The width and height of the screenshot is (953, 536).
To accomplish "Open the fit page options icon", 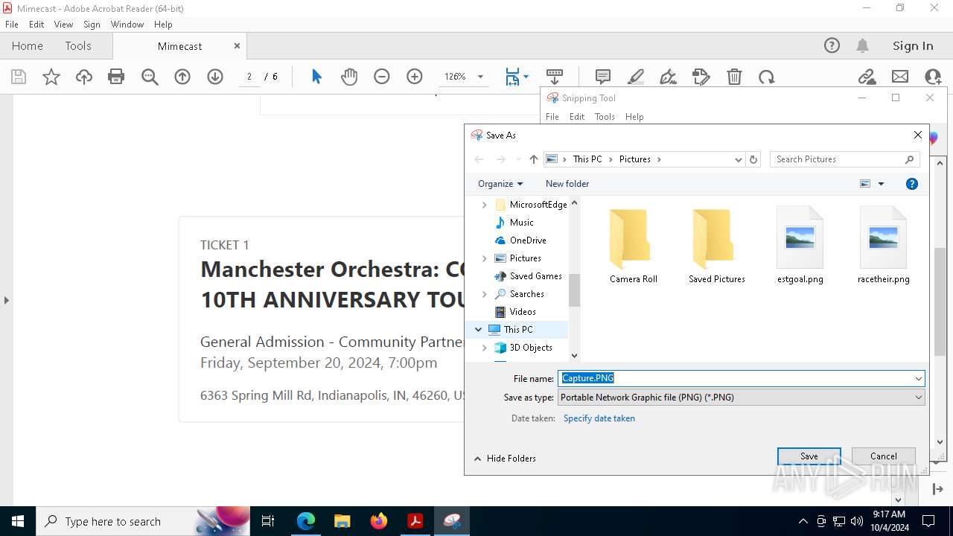I will pyautogui.click(x=513, y=77).
